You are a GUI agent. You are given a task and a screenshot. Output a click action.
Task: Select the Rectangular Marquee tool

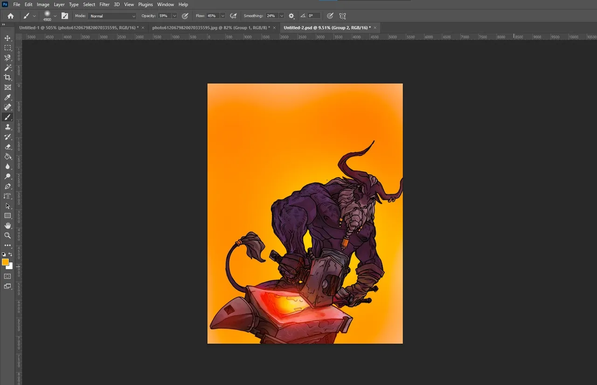click(x=7, y=48)
